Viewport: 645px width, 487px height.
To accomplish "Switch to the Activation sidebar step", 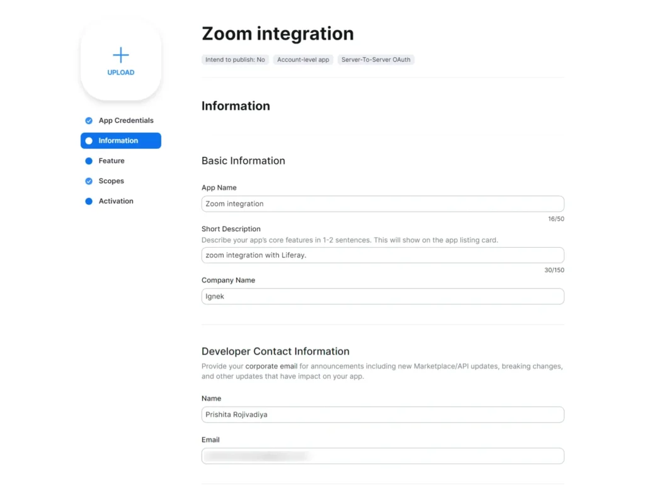I will 121,201.
